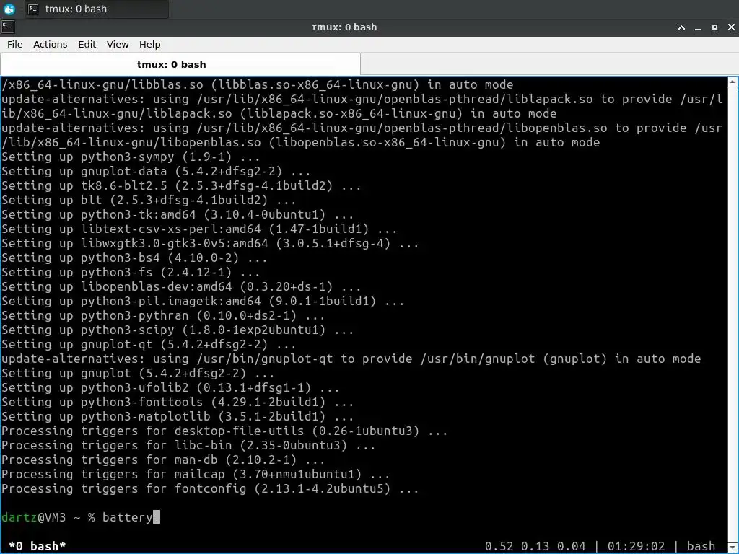Click the 'Processing triggers for fontconfig' line
Screen dimensions: 739x554
click(x=210, y=488)
